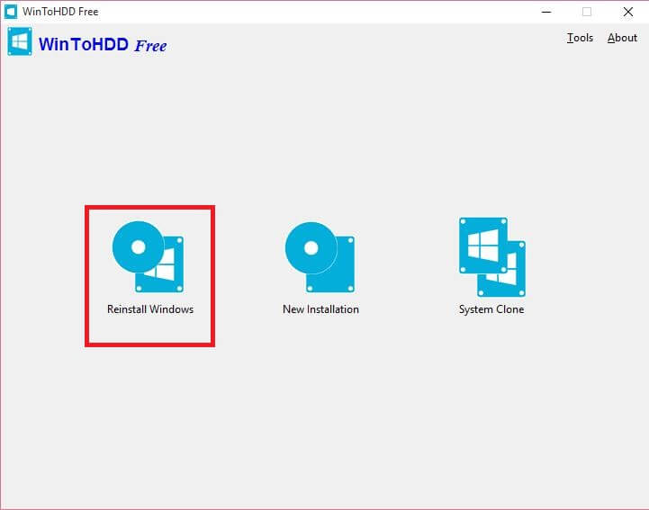Click the WinToHDD logo in the header

[20, 41]
